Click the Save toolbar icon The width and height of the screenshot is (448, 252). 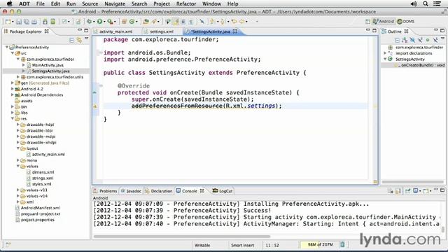pyautogui.click(x=19, y=22)
